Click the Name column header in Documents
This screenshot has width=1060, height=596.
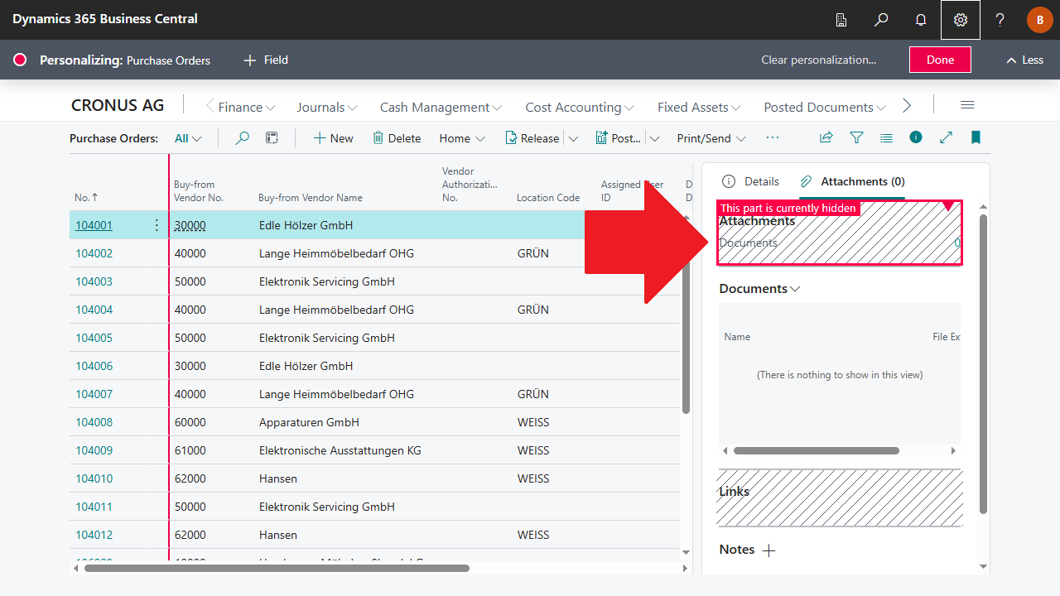pos(737,337)
